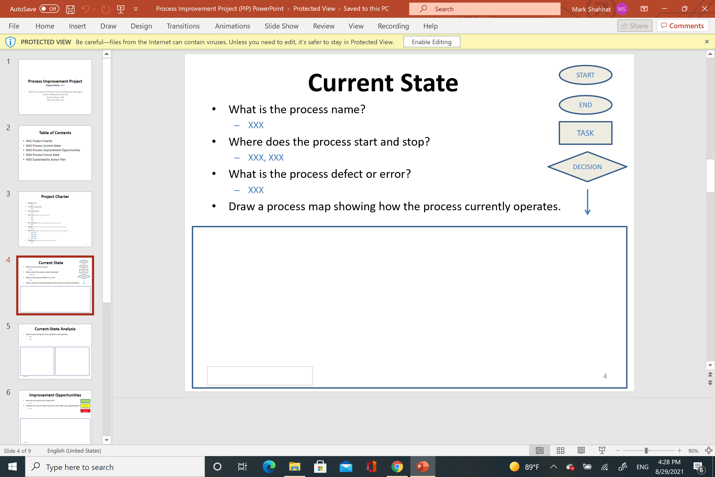
Task: Click the Save icon in Quick Access Toolbar
Action: [x=70, y=9]
